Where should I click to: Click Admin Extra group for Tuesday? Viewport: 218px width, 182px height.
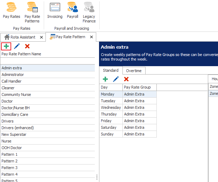coord(140,101)
